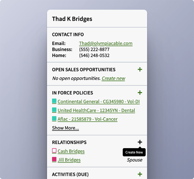Viewport: 194px width, 179px height.
Task: Open Cash Bridges relationship record
Action: click(71, 151)
